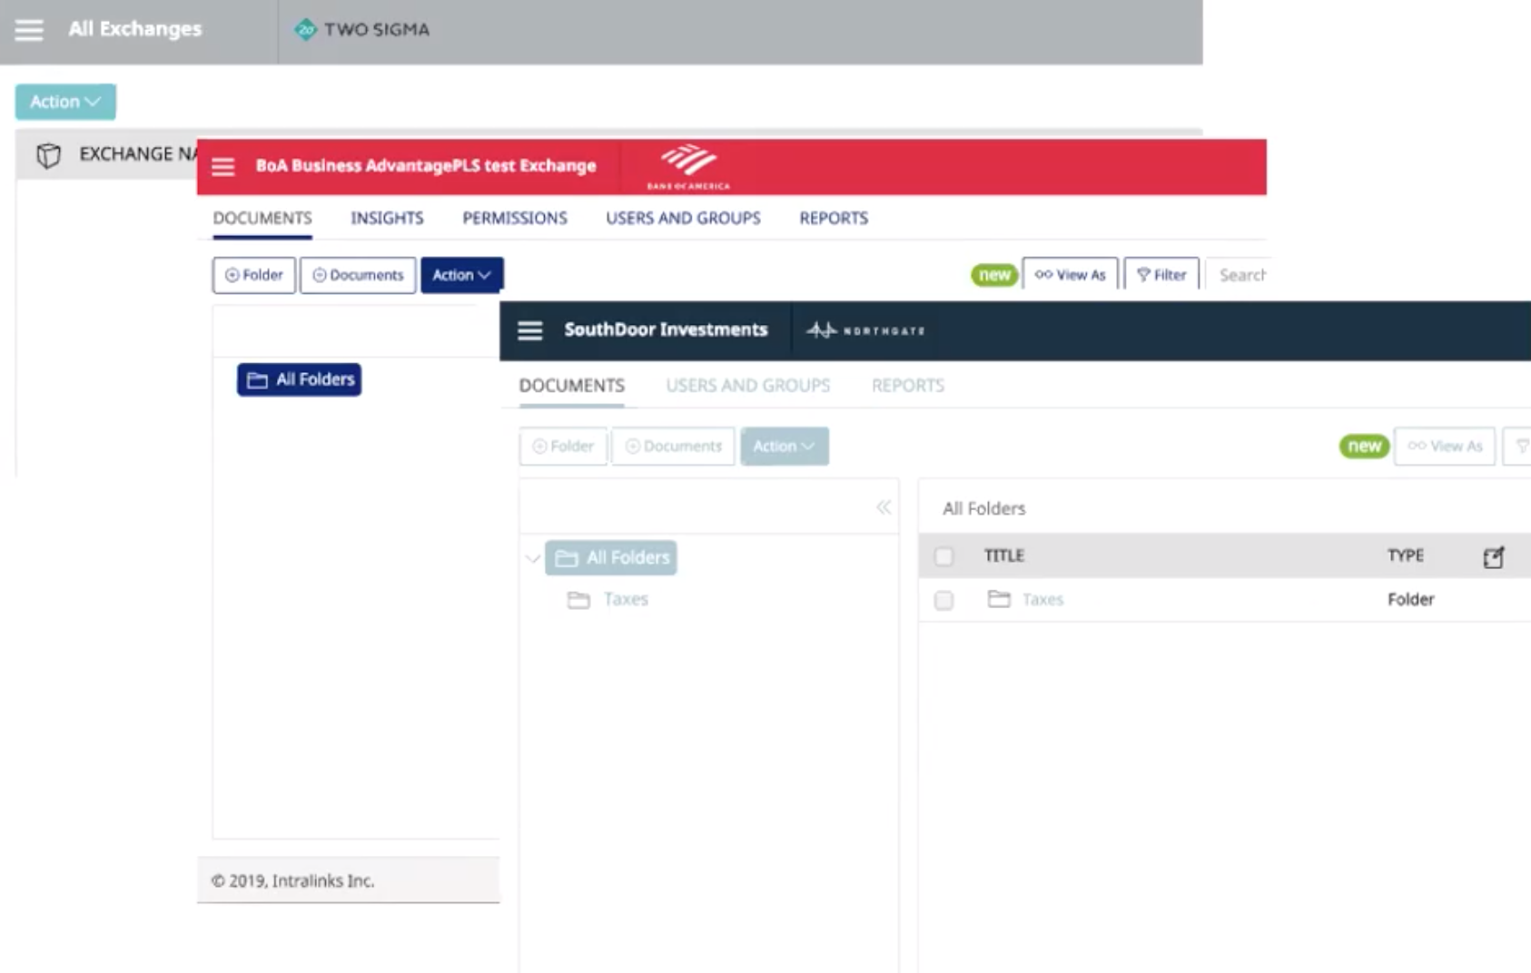Click View As button in SouthDoor window
Image resolution: width=1531 pixels, height=973 pixels.
click(1445, 447)
